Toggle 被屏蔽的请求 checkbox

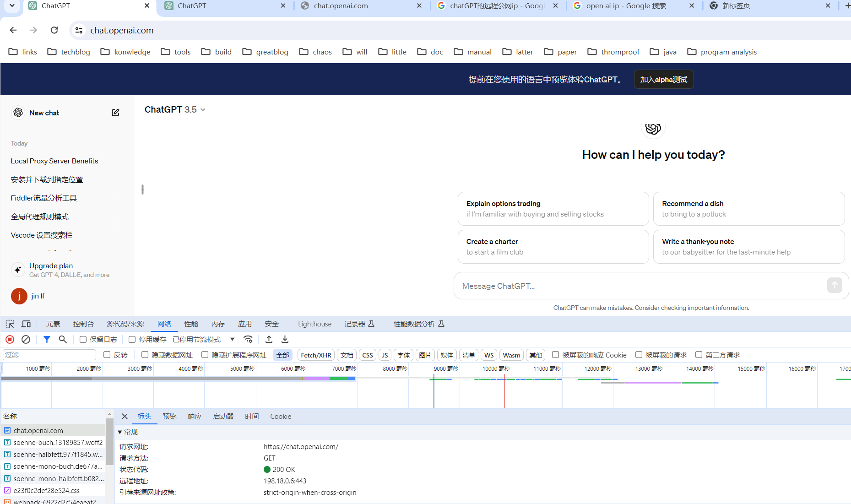point(639,355)
